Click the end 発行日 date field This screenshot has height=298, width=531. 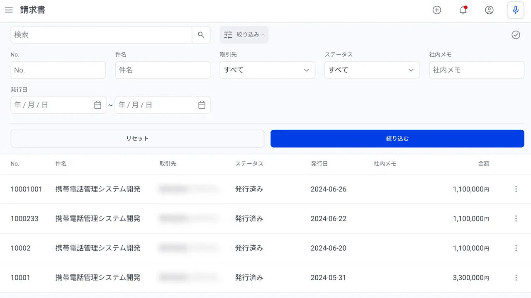[163, 105]
